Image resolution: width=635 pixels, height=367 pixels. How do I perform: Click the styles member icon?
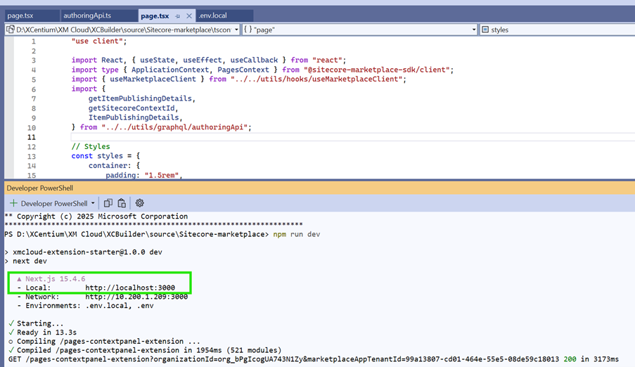(485, 30)
